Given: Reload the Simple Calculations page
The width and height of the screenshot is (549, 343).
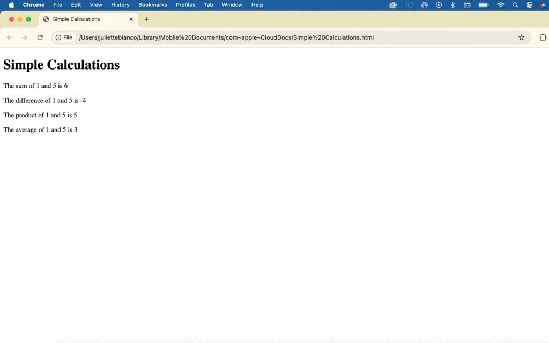Looking at the screenshot, I should click(x=40, y=37).
